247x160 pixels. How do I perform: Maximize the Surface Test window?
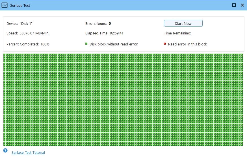pyautogui.click(x=234, y=5)
